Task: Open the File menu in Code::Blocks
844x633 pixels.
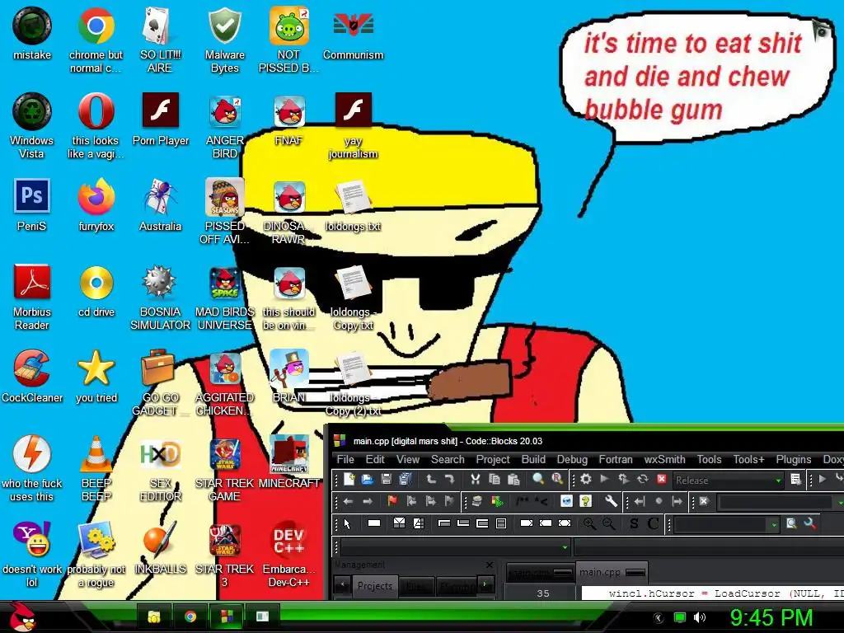Action: [x=345, y=459]
